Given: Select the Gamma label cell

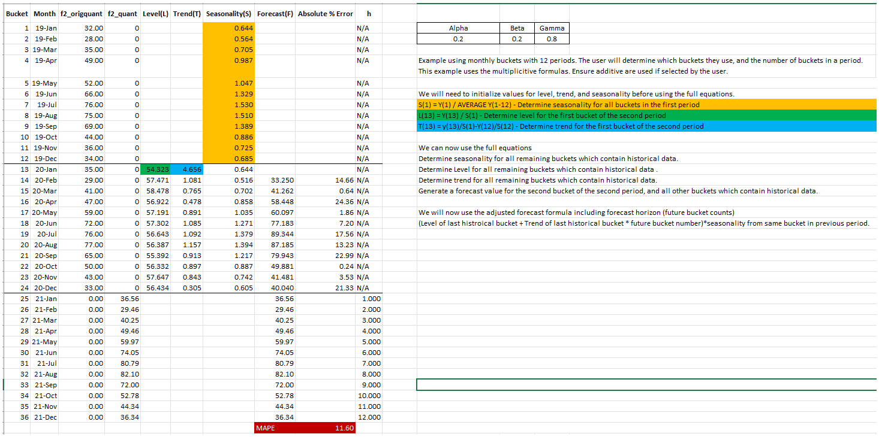Looking at the screenshot, I should click(552, 28).
